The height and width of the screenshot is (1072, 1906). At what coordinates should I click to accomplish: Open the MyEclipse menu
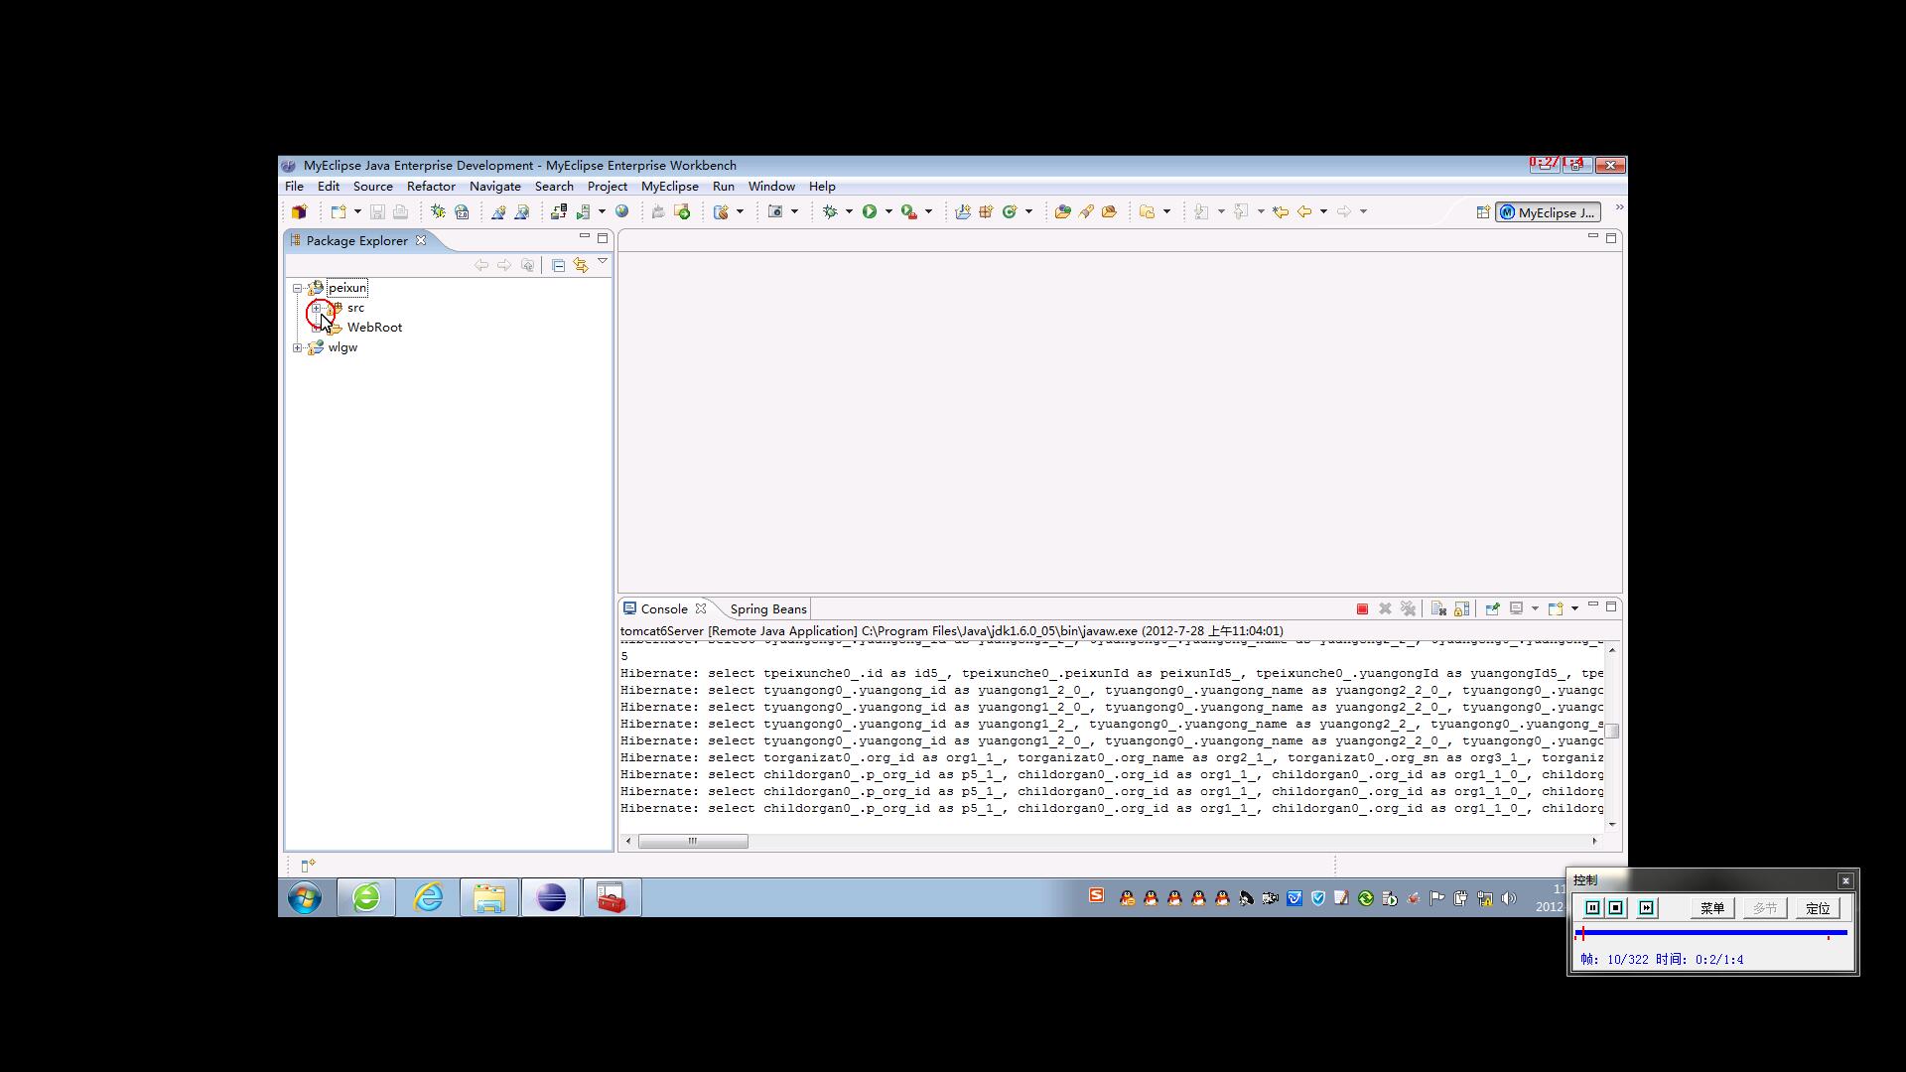[670, 187]
